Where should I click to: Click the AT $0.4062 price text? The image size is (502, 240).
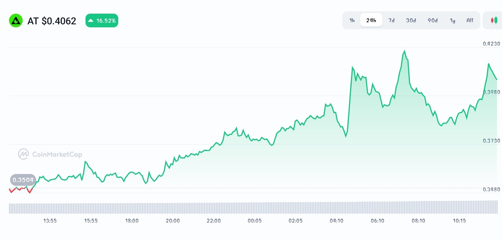point(52,21)
